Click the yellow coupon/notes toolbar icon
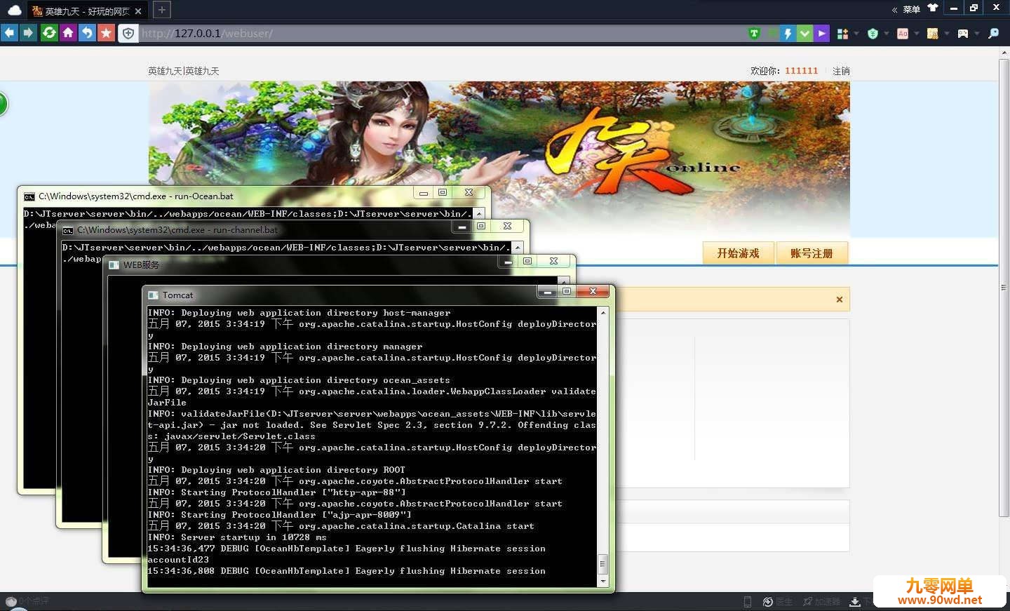This screenshot has width=1010, height=611. 933,33
